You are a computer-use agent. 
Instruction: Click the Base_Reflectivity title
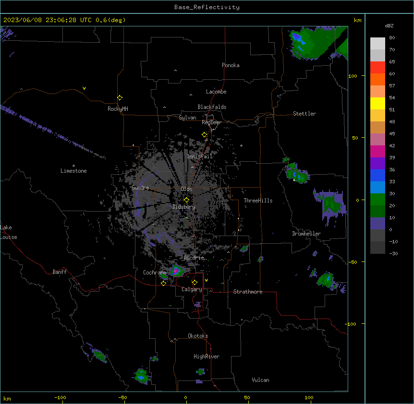[207, 7]
